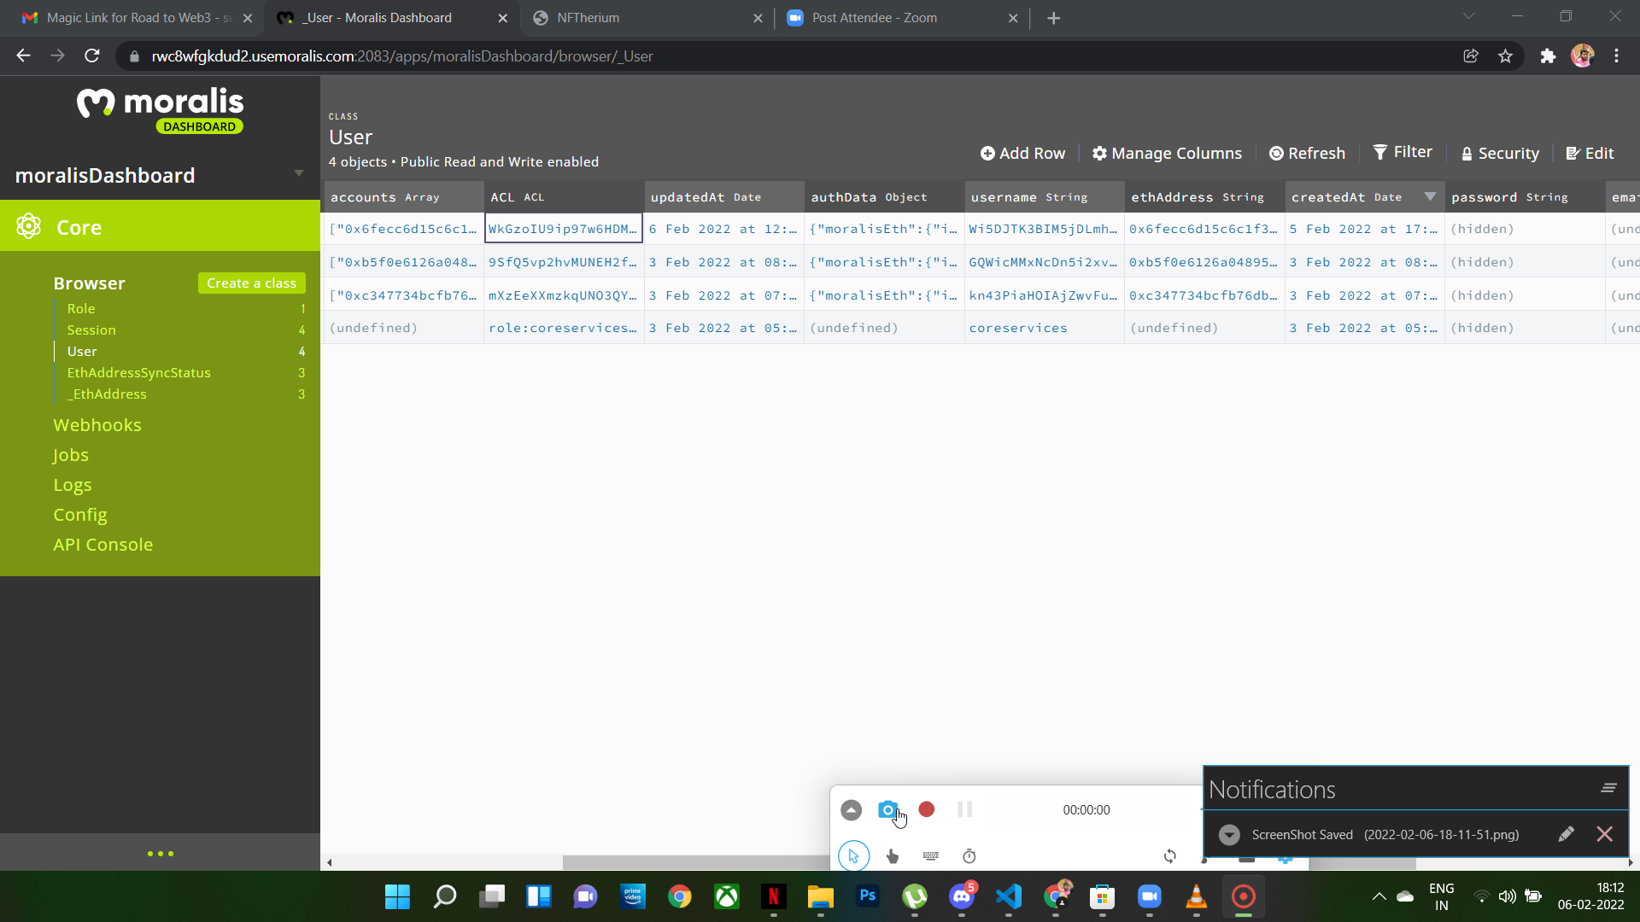This screenshot has width=1640, height=922.
Task: Open Visual Studio Code from taskbar
Action: point(1009,896)
